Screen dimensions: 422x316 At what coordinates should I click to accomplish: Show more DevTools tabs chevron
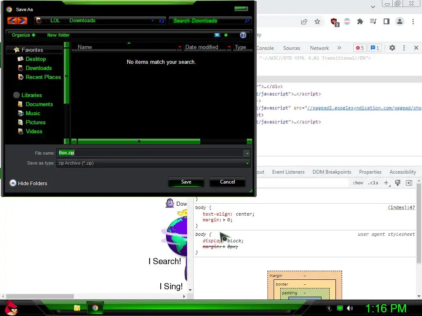click(x=339, y=48)
